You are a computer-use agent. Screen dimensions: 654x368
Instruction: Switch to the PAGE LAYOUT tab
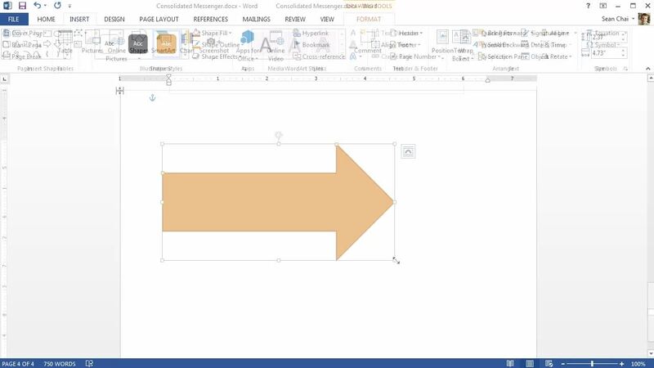159,18
